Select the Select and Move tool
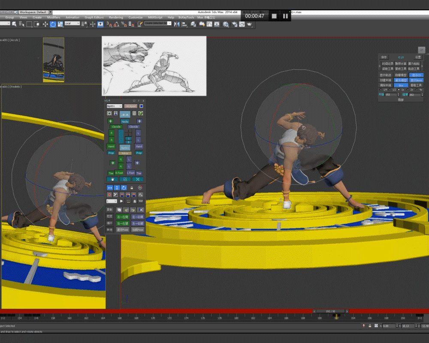This screenshot has height=343, width=429. coord(45,24)
